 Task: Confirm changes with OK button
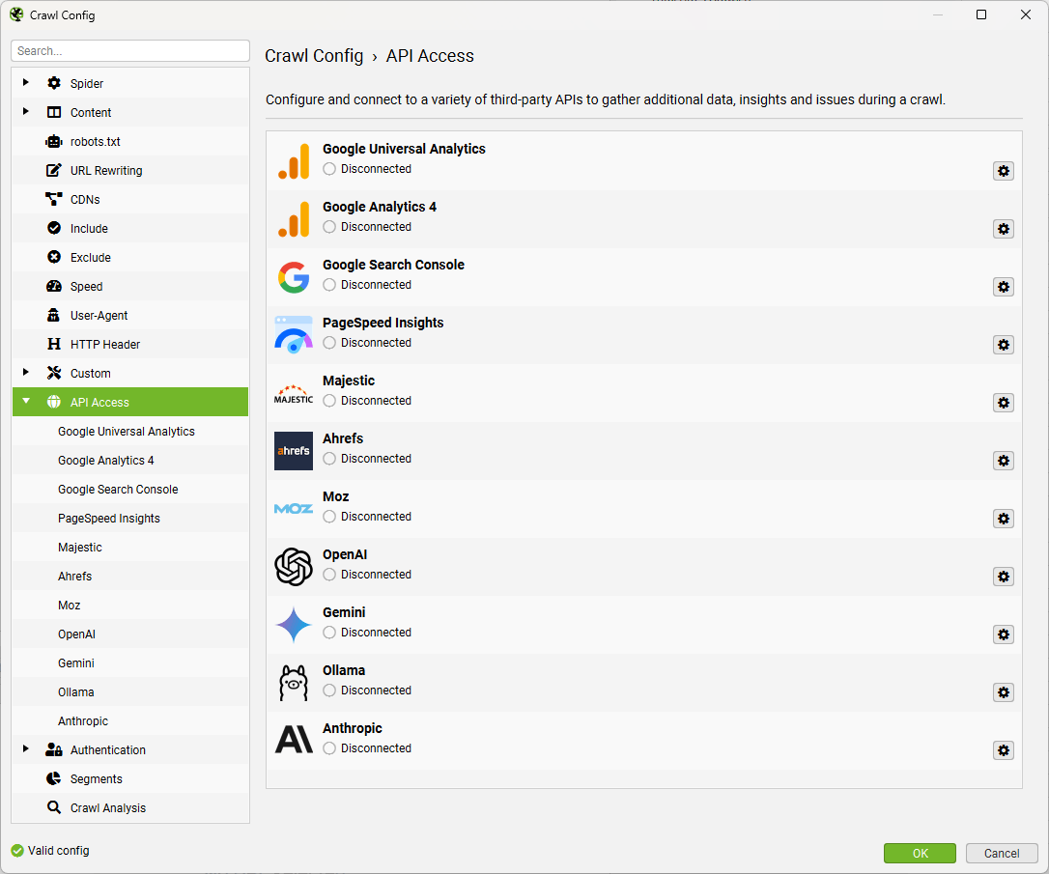coord(920,854)
